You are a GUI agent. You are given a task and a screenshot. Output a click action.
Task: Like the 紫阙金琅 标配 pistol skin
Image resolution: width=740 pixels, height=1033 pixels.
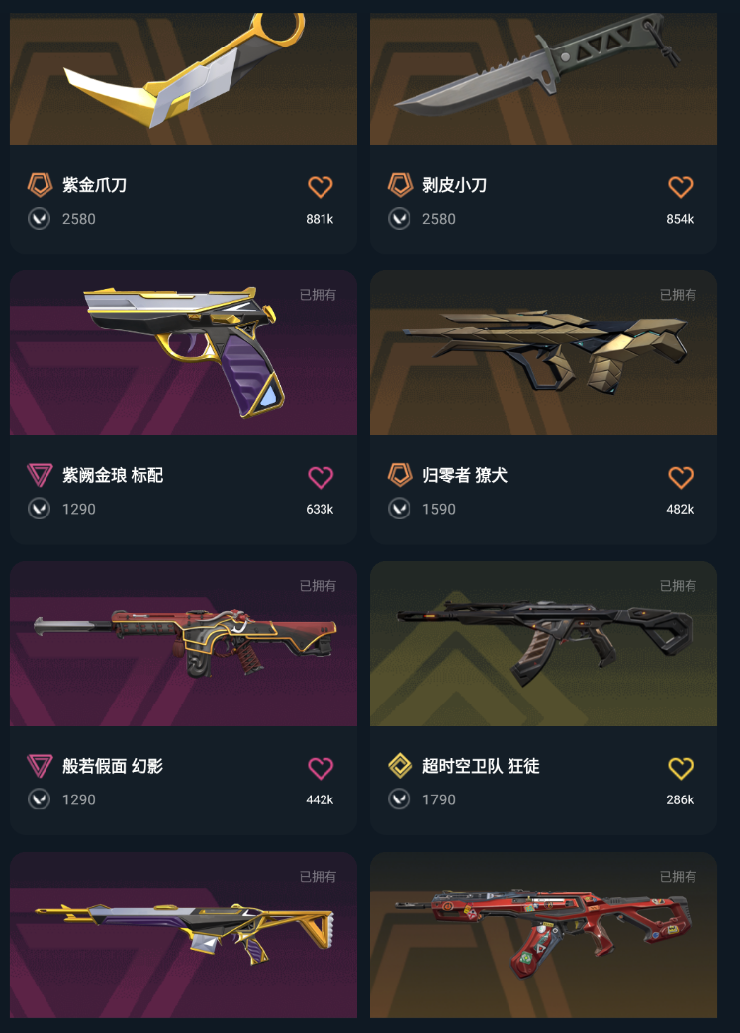(321, 477)
